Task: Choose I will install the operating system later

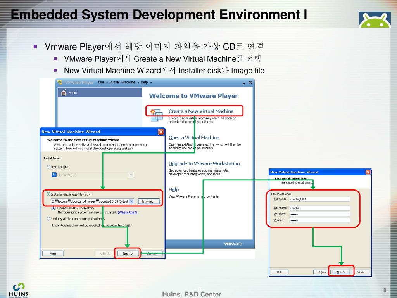Action: click(x=48, y=219)
